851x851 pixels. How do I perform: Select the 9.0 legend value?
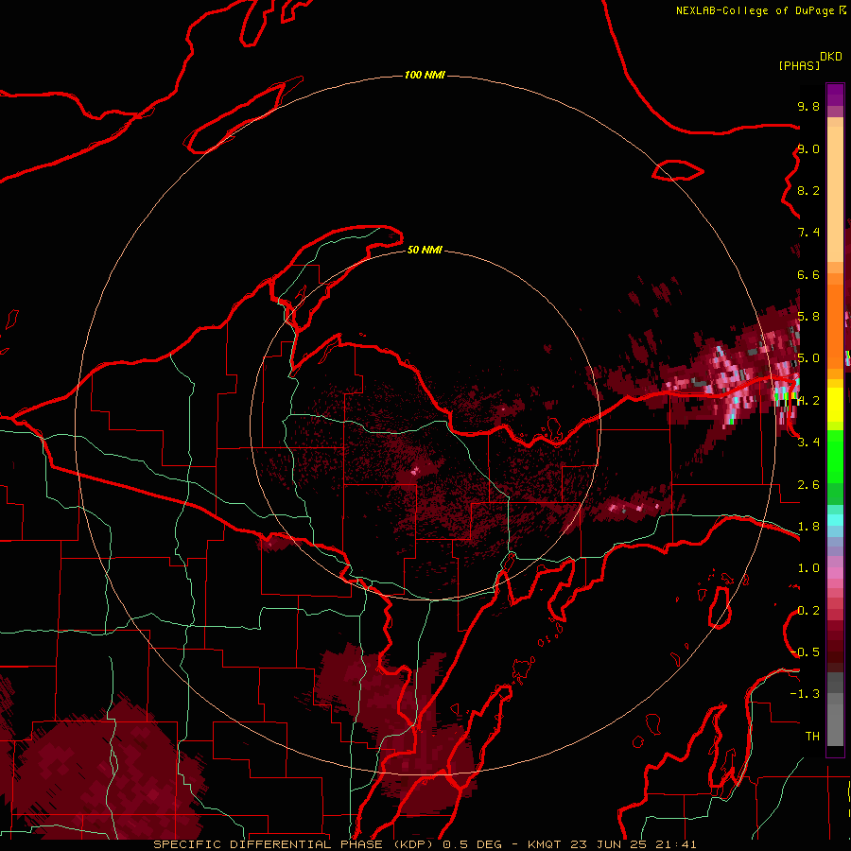tap(808, 148)
